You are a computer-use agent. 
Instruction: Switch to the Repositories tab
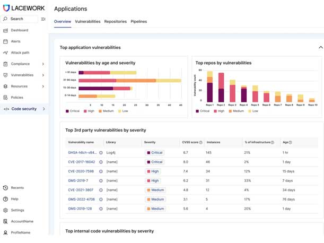point(115,22)
